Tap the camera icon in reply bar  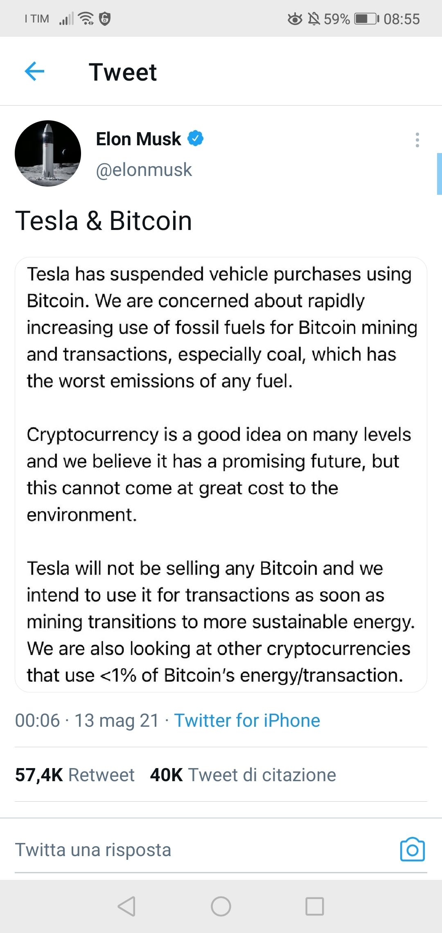click(412, 850)
